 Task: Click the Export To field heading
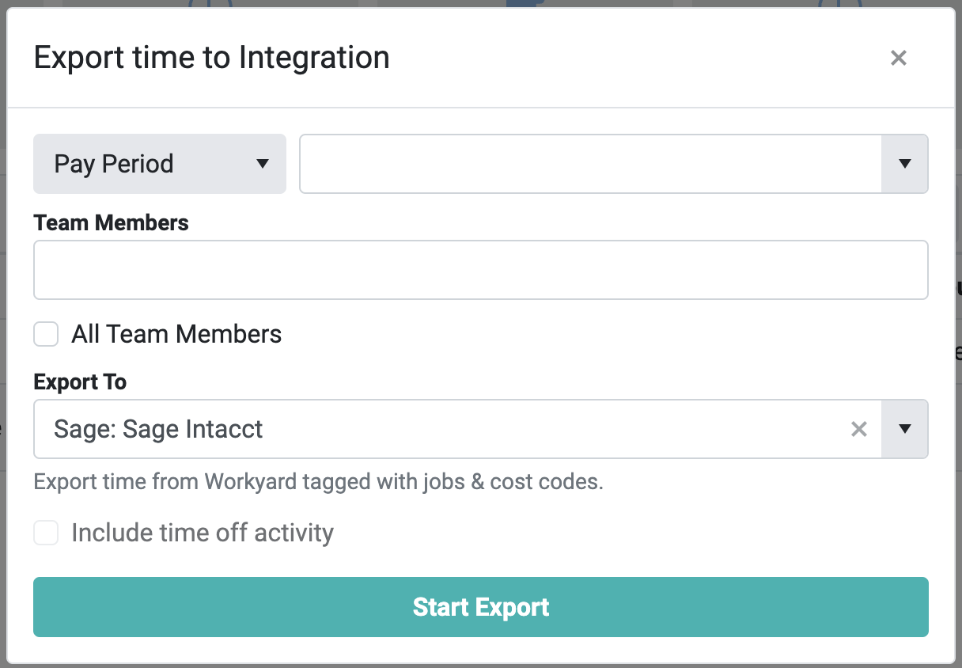(x=80, y=382)
